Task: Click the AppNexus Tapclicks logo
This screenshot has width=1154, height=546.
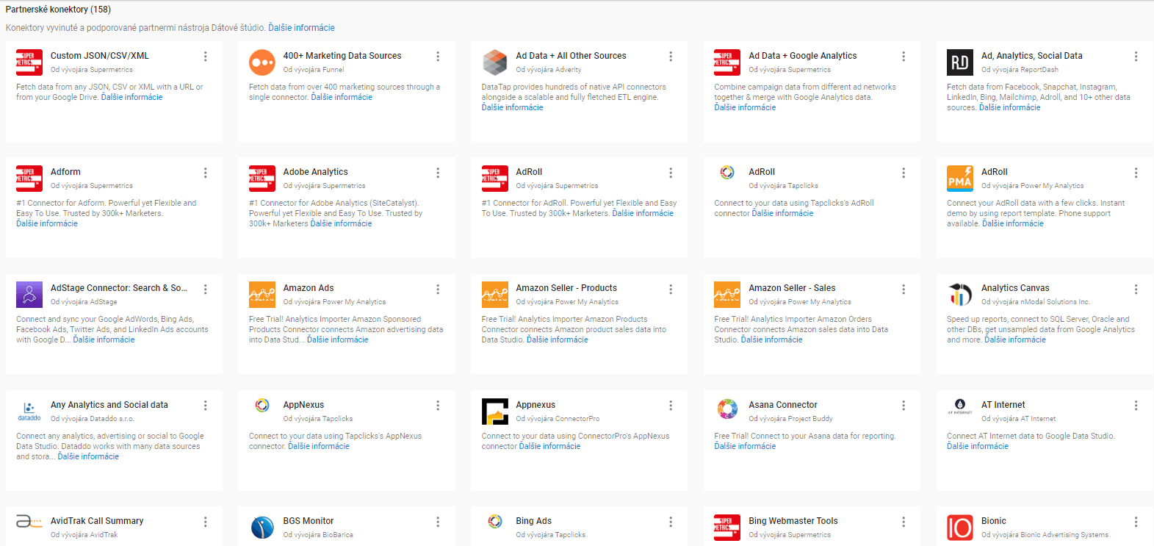Action: point(262,405)
